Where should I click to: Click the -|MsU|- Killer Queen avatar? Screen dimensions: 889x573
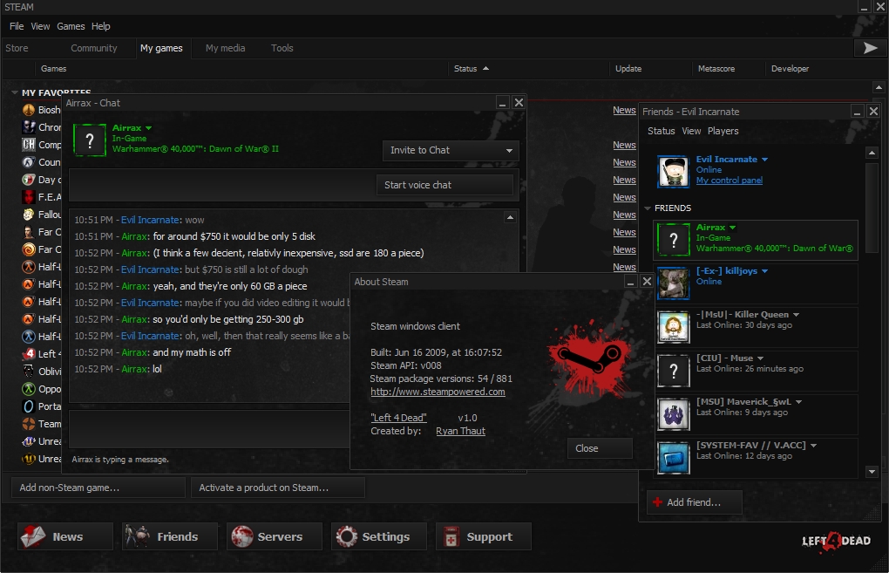tap(673, 326)
